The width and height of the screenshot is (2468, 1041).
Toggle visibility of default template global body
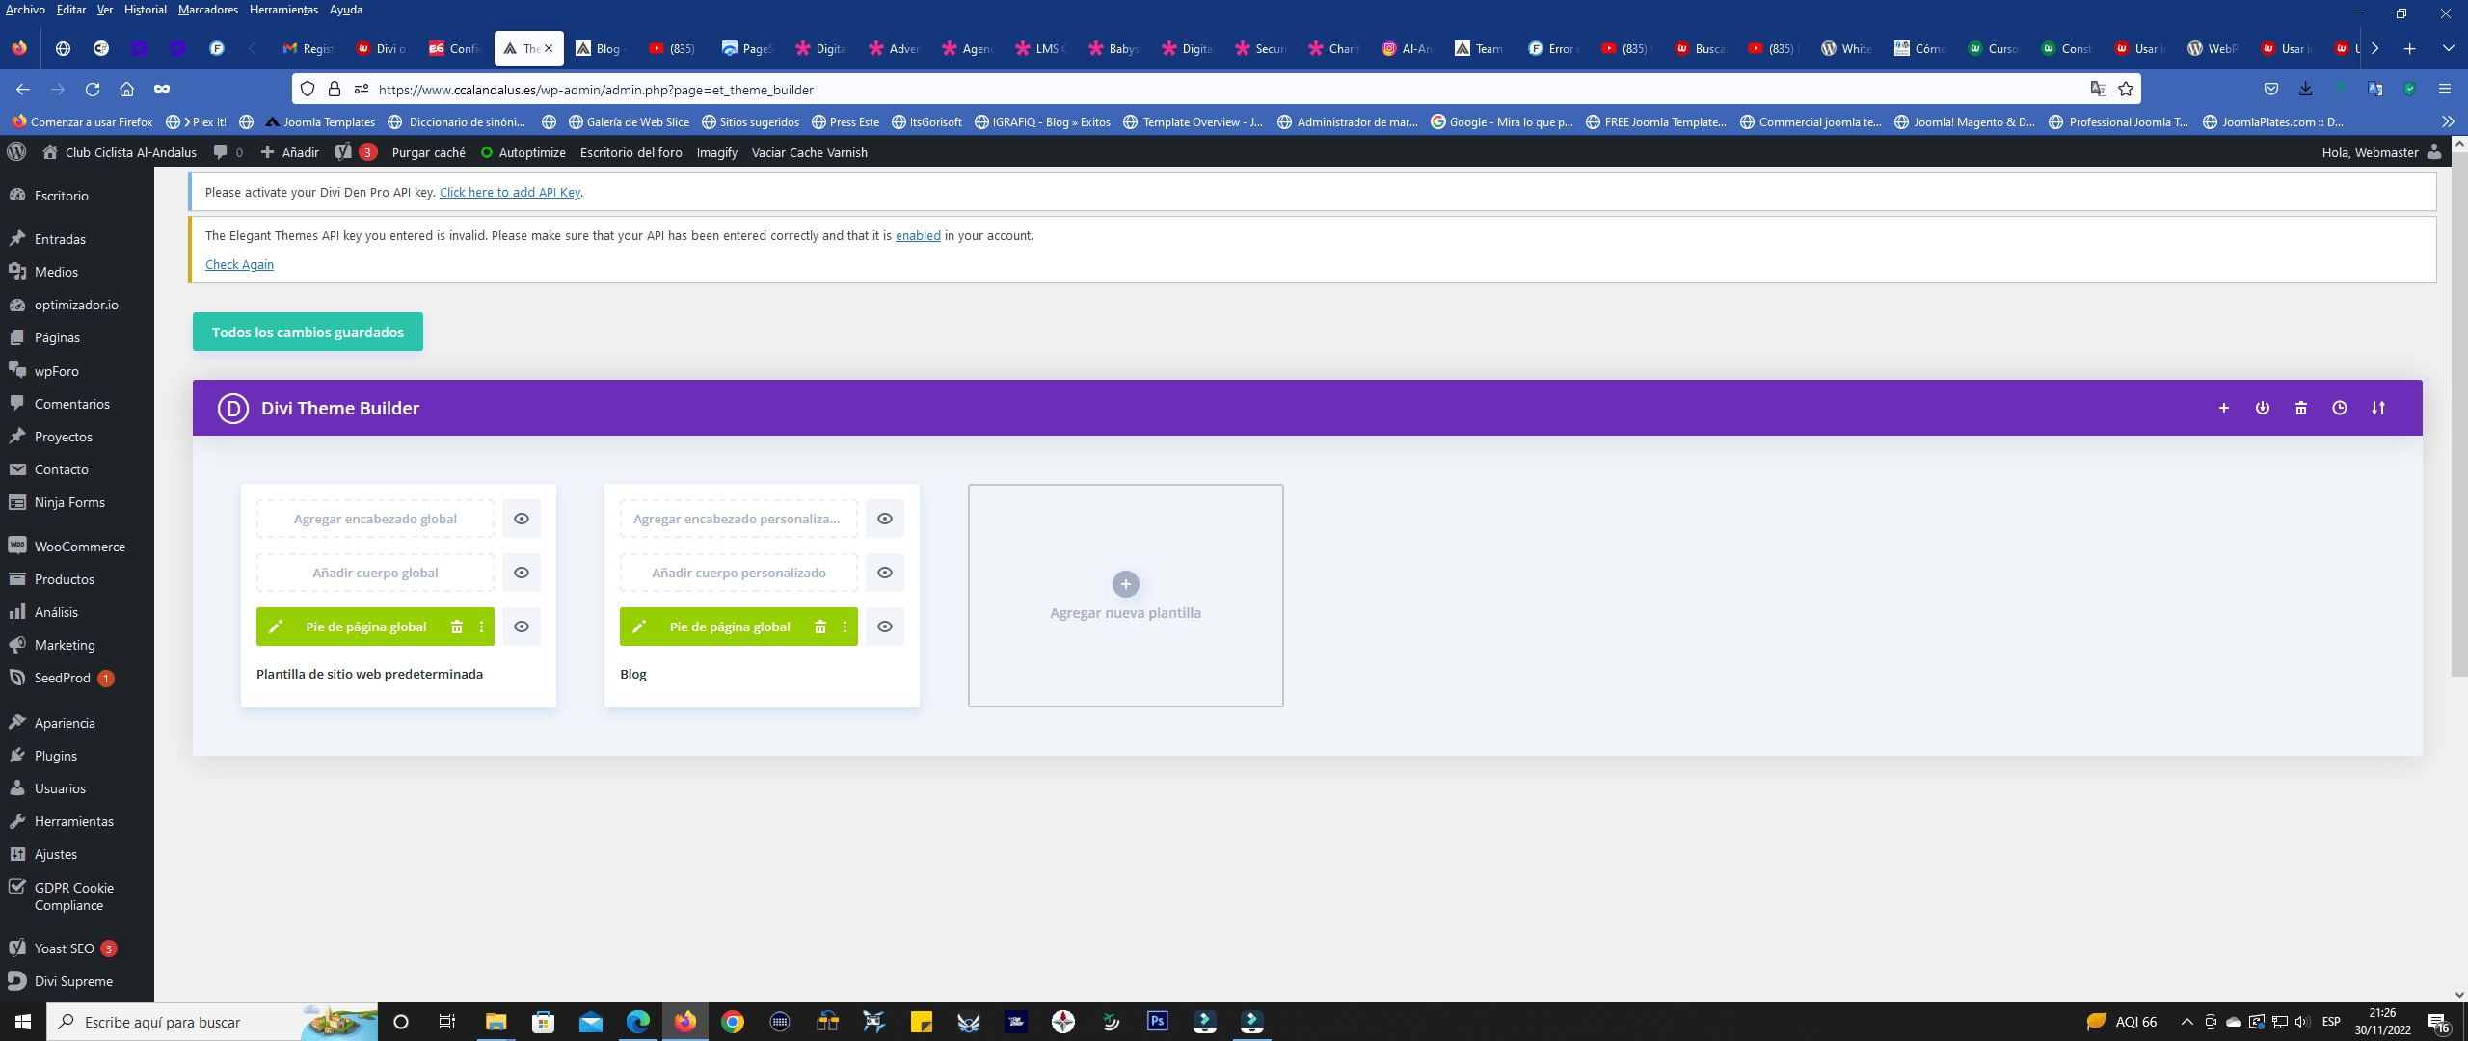tap(522, 573)
